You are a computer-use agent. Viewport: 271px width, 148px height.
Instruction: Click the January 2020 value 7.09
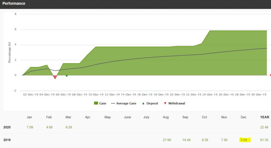click(29, 127)
